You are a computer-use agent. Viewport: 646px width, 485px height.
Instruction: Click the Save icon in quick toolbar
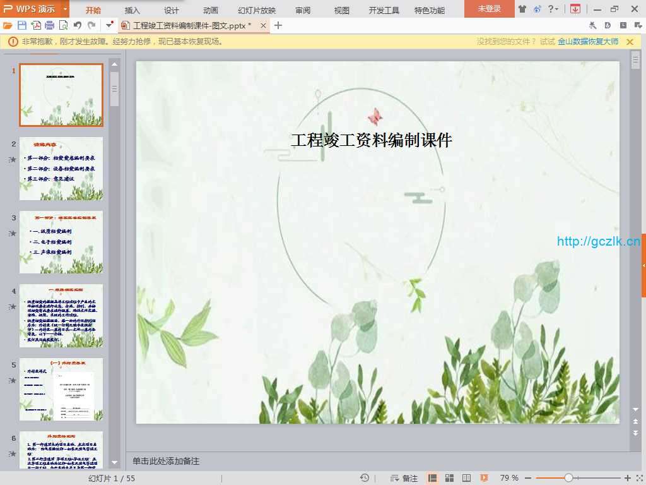pos(22,25)
